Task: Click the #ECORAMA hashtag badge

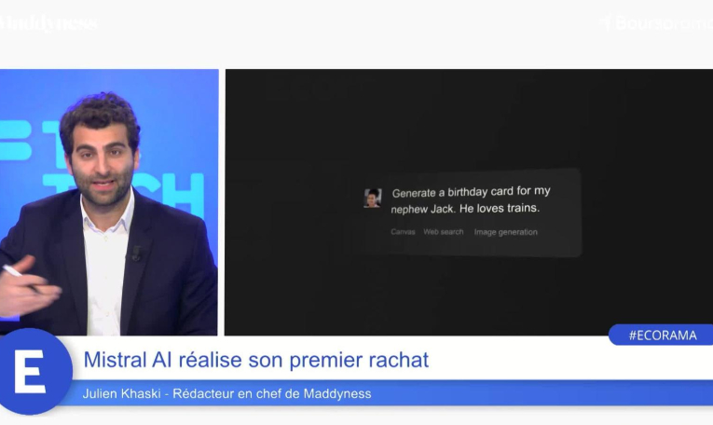Action: click(662, 335)
